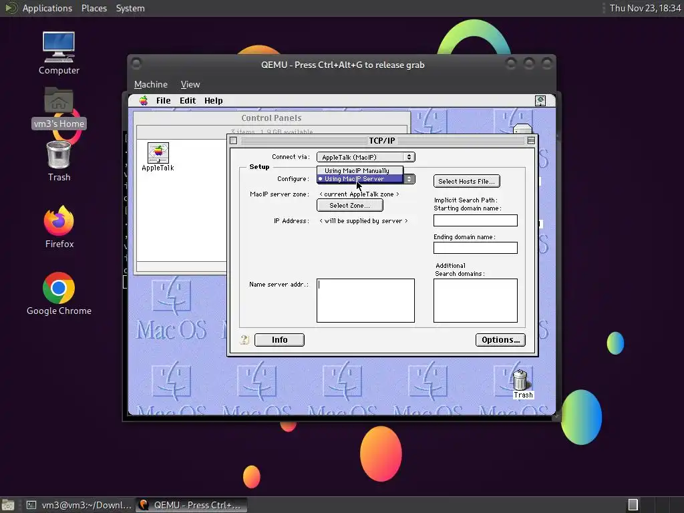The image size is (684, 513).
Task: Click the Additional Search domains box
Action: pos(476,301)
